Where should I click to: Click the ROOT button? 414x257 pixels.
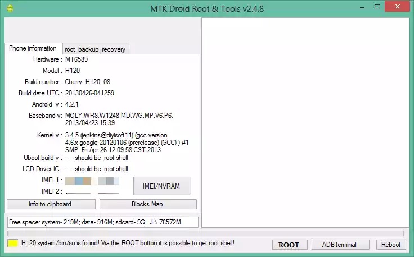pyautogui.click(x=290, y=245)
